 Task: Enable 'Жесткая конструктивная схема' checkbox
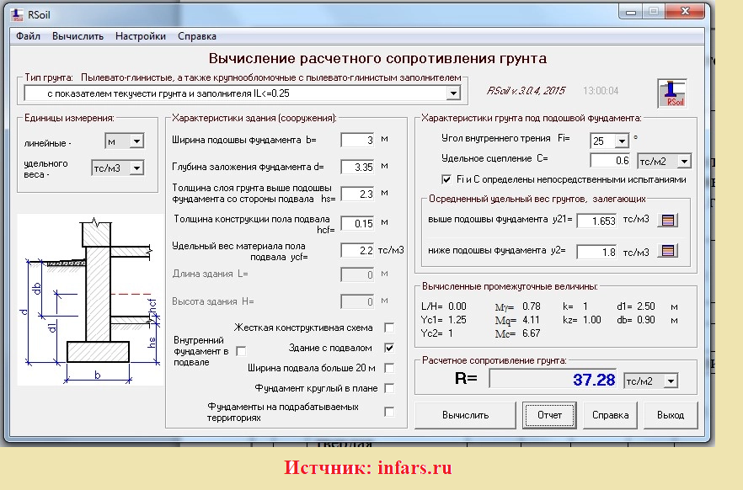click(x=389, y=328)
